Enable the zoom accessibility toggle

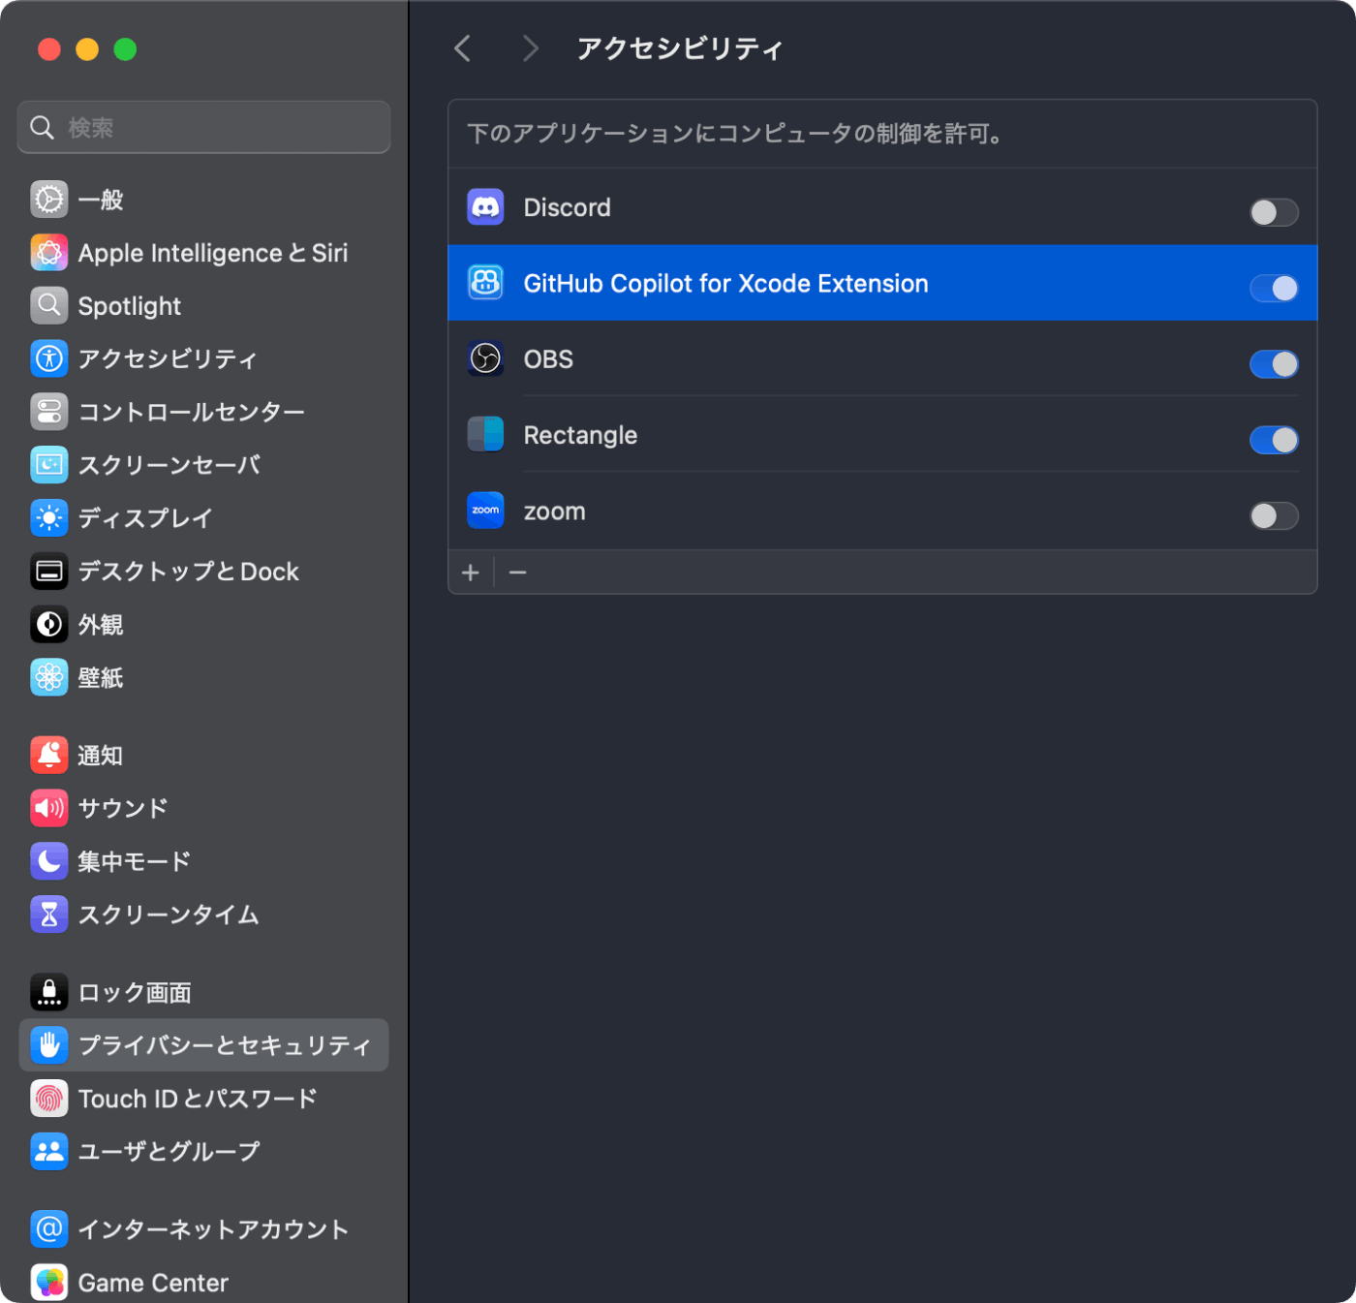(x=1274, y=515)
